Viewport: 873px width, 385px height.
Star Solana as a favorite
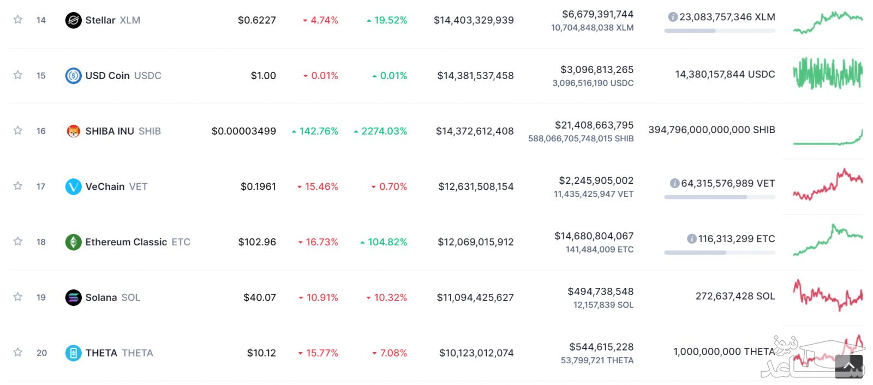click(x=18, y=297)
